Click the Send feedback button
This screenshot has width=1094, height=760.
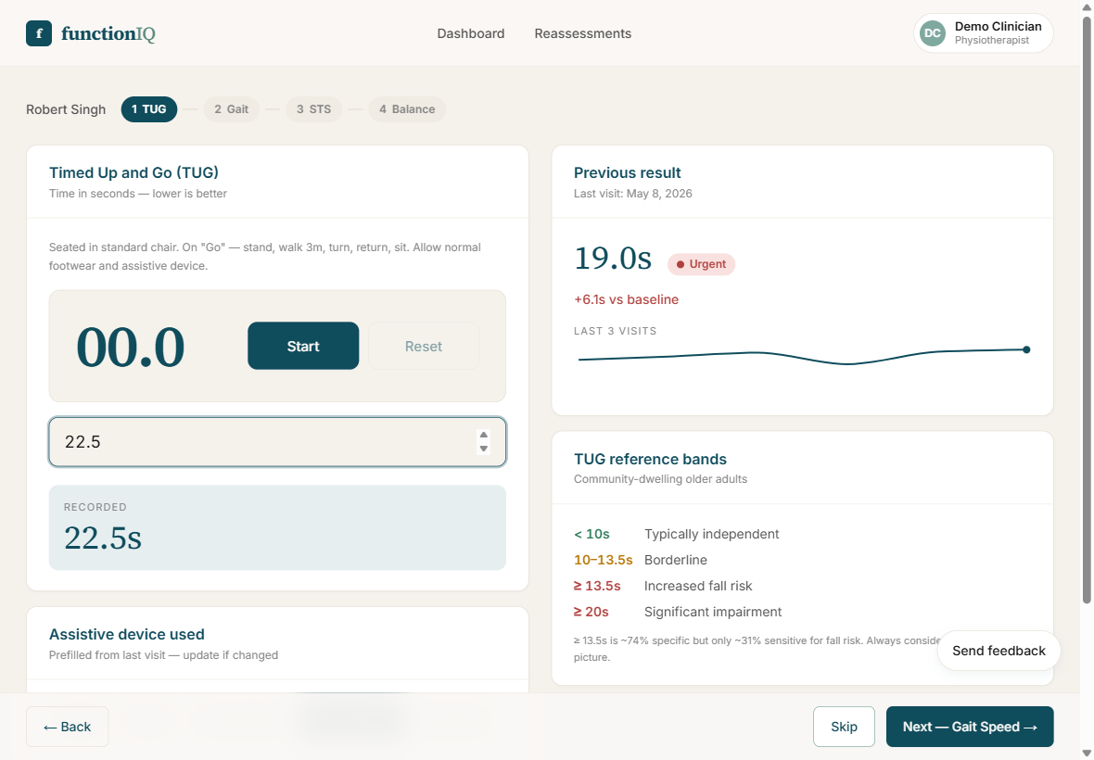coord(999,651)
